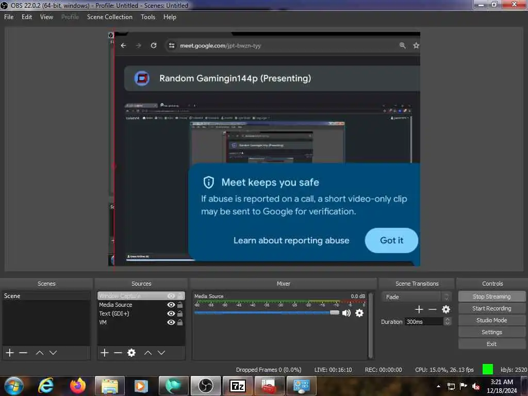Hide the Text (GDI+) source

pyautogui.click(x=171, y=313)
